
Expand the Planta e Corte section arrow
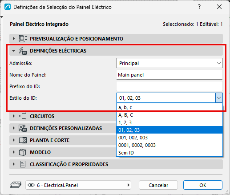pos(14,140)
